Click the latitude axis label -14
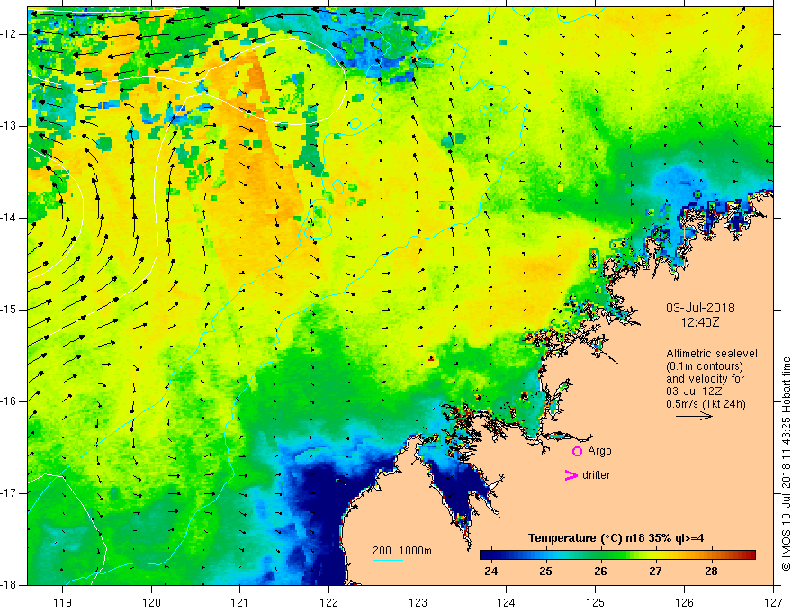This screenshot has width=792, height=612. point(9,218)
